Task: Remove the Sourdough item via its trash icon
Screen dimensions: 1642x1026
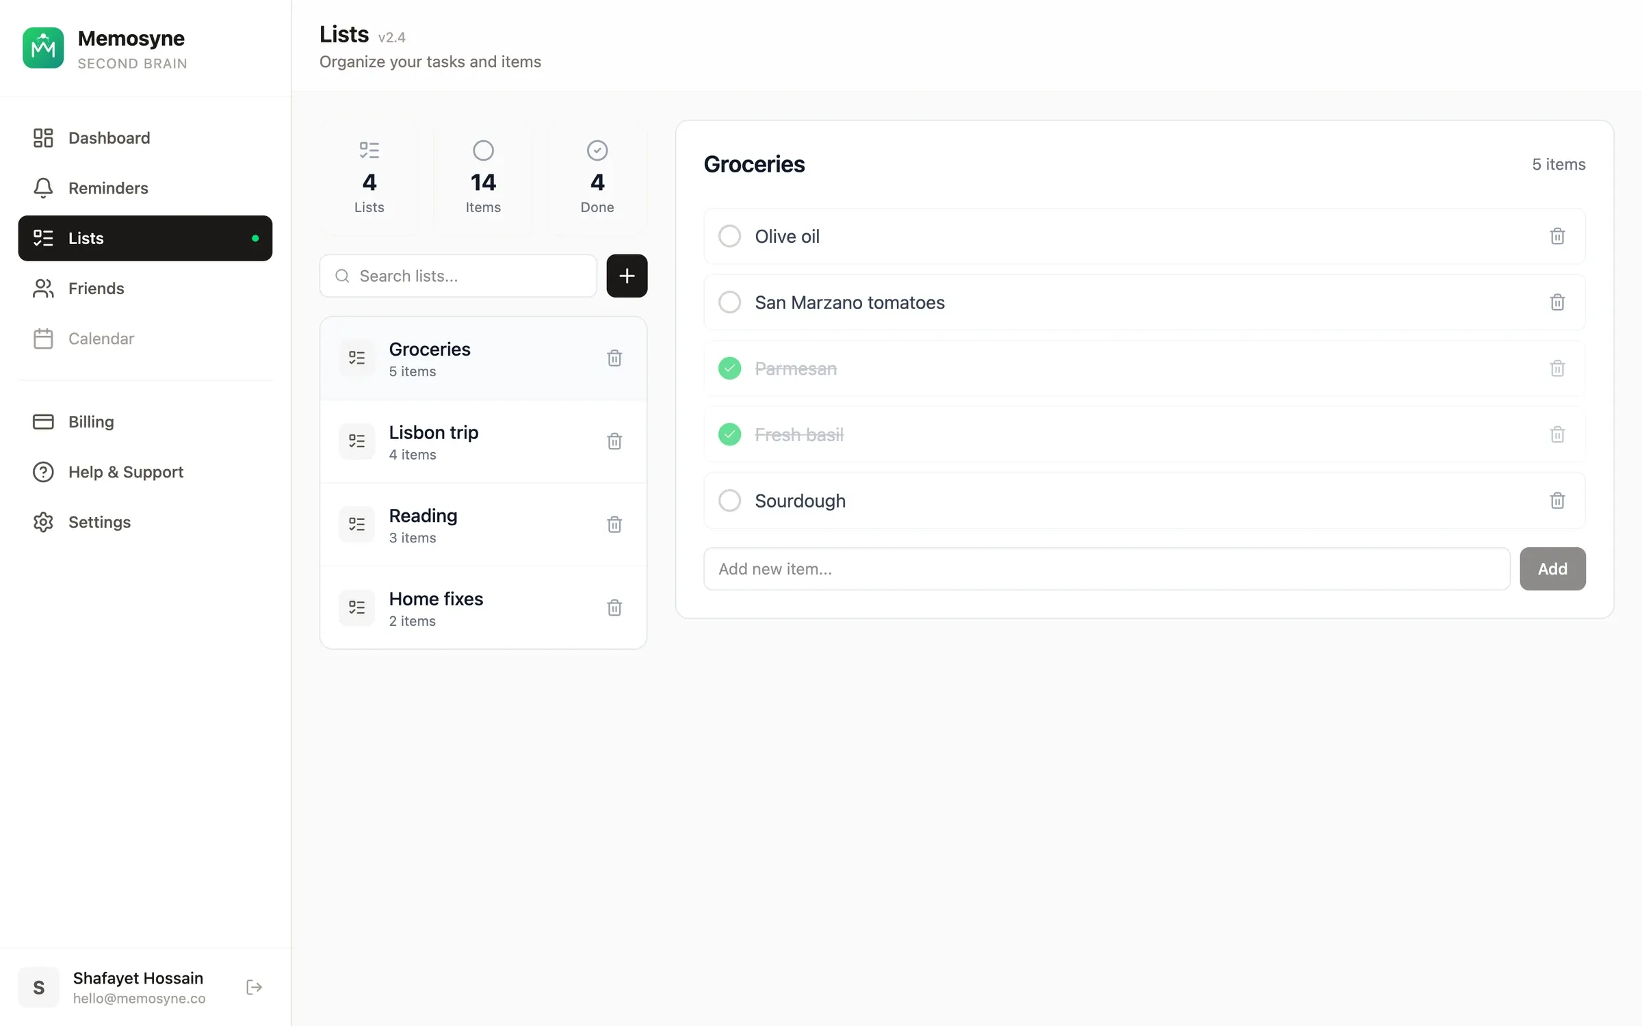Action: coord(1557,501)
